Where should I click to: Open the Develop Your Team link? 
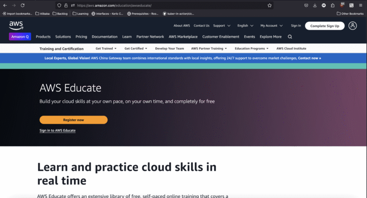click(x=170, y=48)
